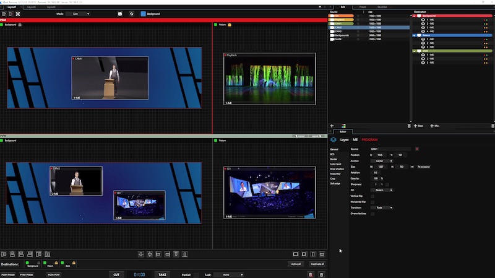Toggle visibility of Background layer 1 - ME
Viewport: 495px width, 278px height.
(423, 20)
